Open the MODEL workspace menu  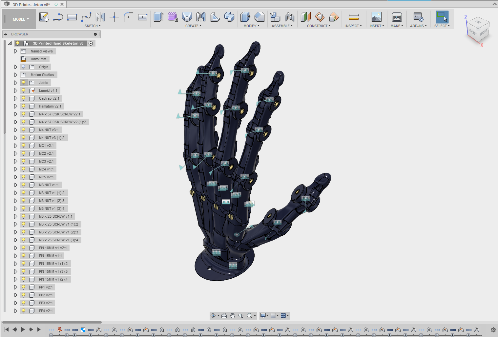(x=19, y=19)
